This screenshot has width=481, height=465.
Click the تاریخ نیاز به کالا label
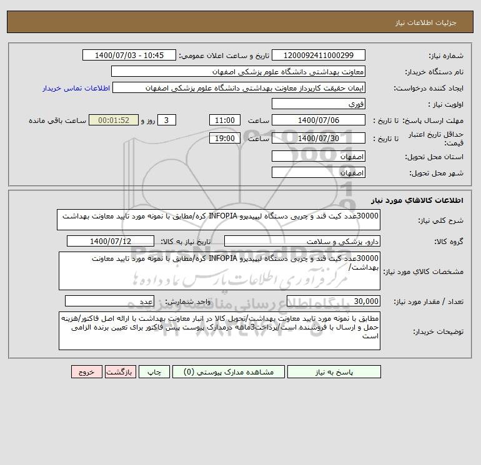pyautogui.click(x=186, y=242)
